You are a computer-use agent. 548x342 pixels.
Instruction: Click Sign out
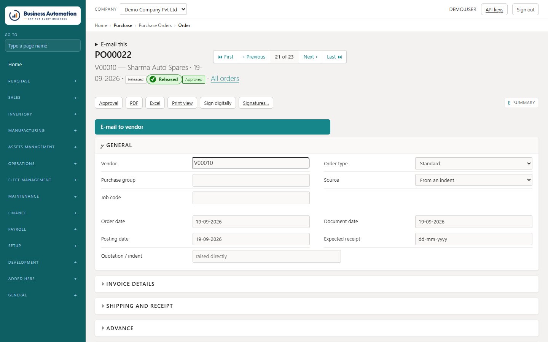pyautogui.click(x=526, y=9)
